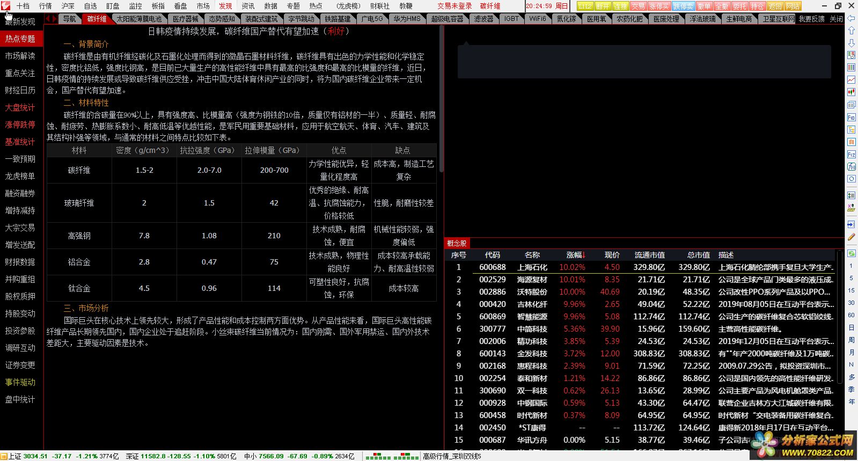Click the 交易未登录 status text
This screenshot has width=858, height=461.
[x=454, y=6]
